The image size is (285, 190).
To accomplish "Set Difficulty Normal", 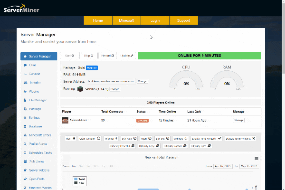I will (x=175, y=146).
